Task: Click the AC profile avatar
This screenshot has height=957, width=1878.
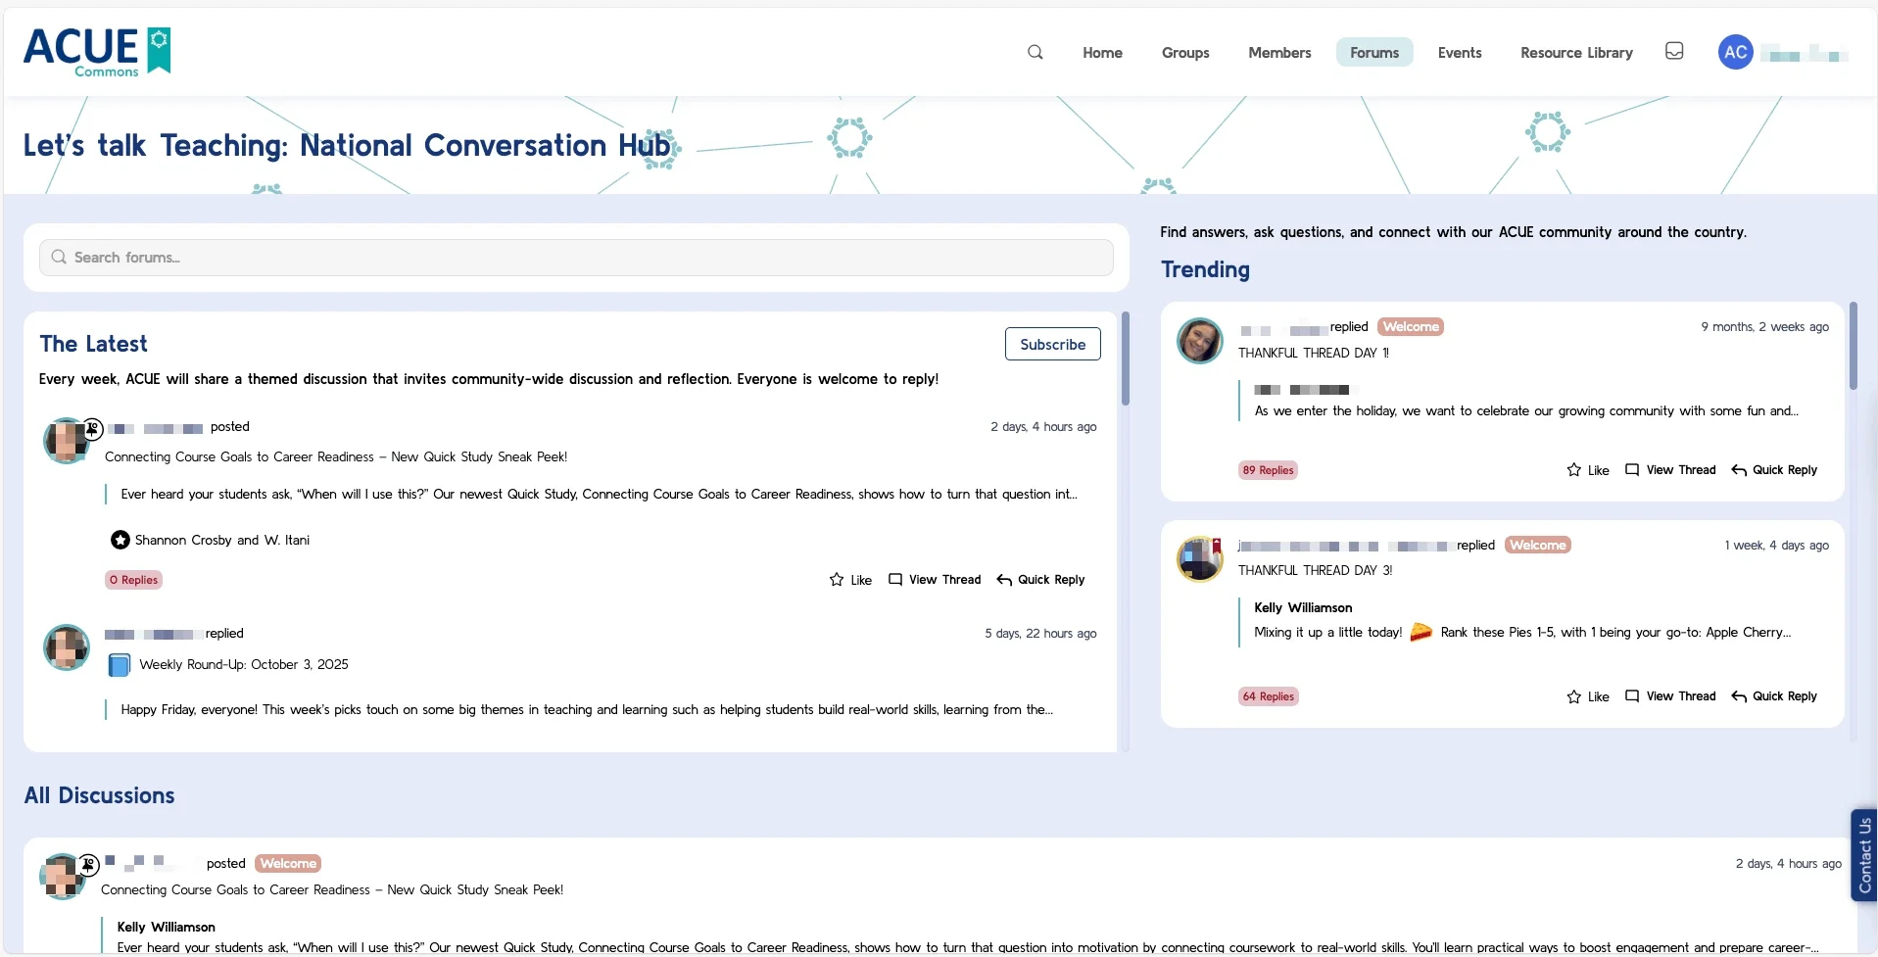Action: point(1735,52)
